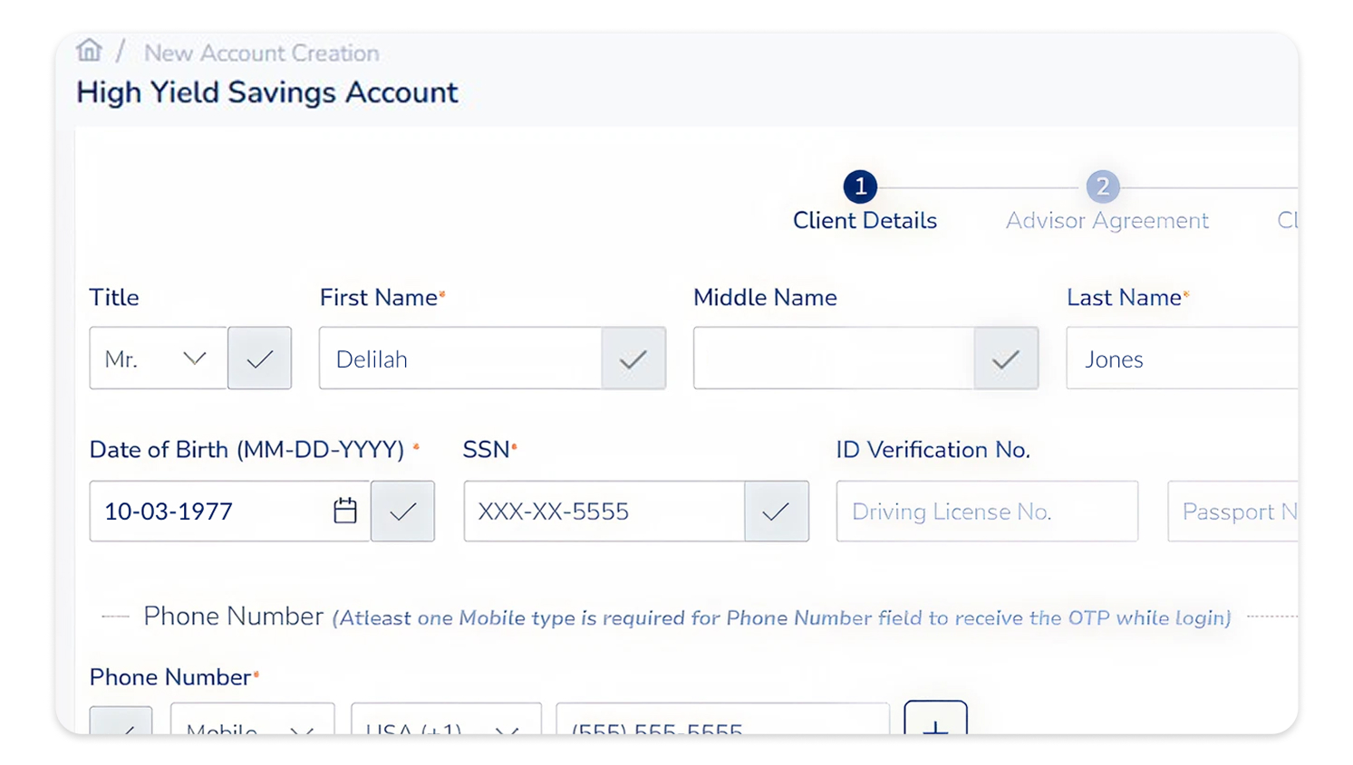Click the SSN field showing XXX-XX-5555
Screen dimensions: 1353x765
tap(604, 512)
